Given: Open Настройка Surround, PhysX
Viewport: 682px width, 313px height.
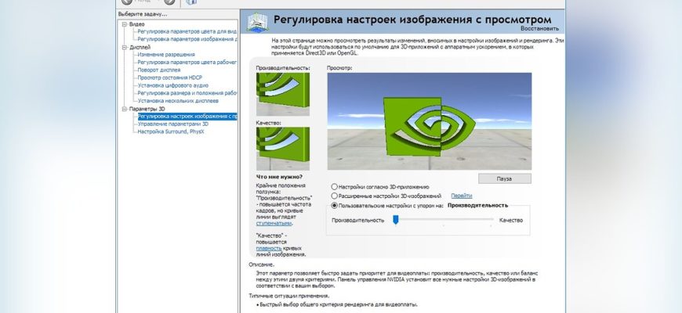Looking at the screenshot, I should (x=171, y=131).
